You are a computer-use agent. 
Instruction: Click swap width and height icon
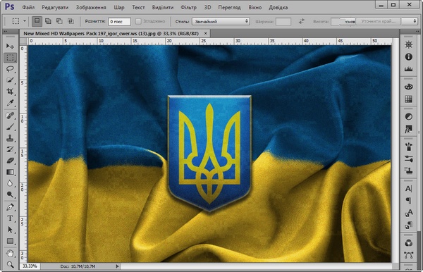click(301, 21)
